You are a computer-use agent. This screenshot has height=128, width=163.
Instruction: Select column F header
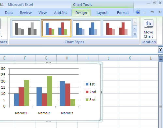point(25,58)
